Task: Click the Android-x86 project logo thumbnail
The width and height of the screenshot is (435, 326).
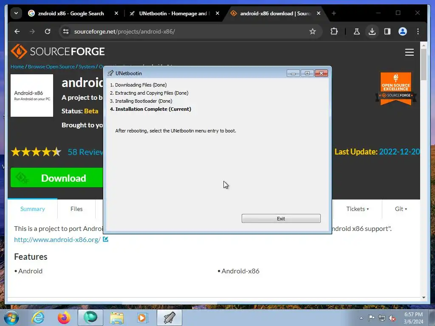Action: click(x=32, y=96)
